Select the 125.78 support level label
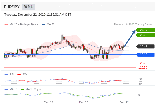The width and height of the screenshot is (157, 107). click(143, 63)
